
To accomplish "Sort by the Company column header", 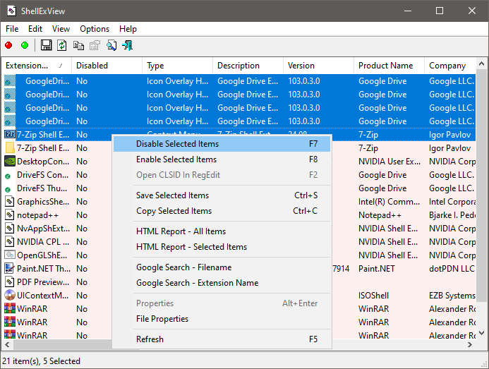I will 450,66.
